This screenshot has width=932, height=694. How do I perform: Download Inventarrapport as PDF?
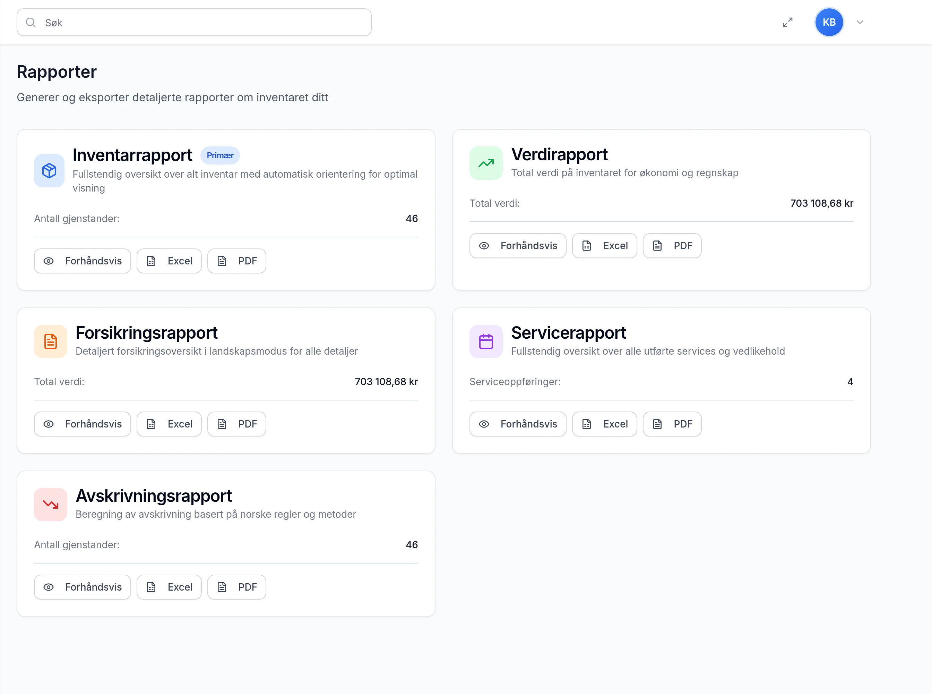tap(237, 261)
